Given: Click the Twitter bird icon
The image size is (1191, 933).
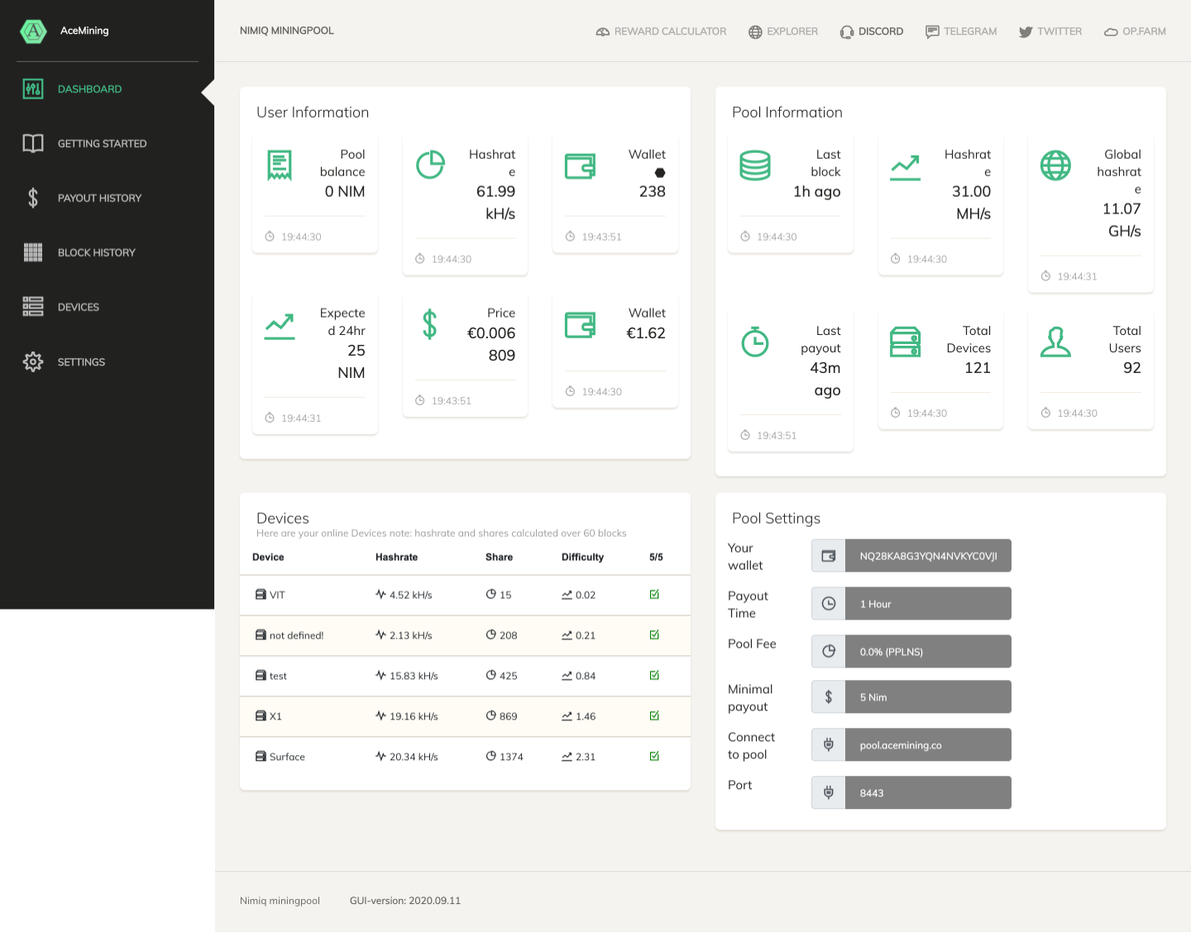Looking at the screenshot, I should coord(1026,32).
